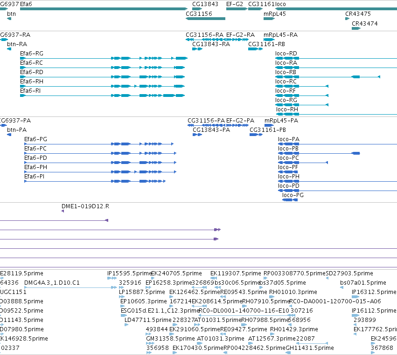397x355 pixels.
Task: Click clone RC0-DA0001-120700-015-A06
Action: [335, 301]
